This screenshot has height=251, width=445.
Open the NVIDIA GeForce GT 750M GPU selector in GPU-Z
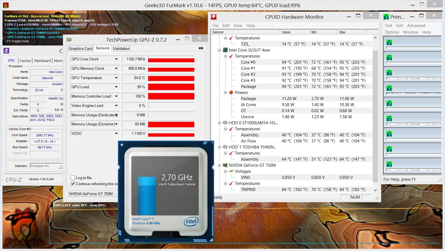(x=93, y=194)
